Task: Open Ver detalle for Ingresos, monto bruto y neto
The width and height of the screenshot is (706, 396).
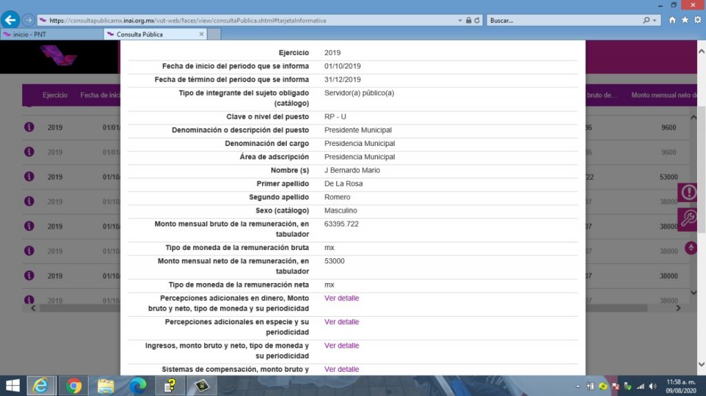Action: click(x=341, y=346)
